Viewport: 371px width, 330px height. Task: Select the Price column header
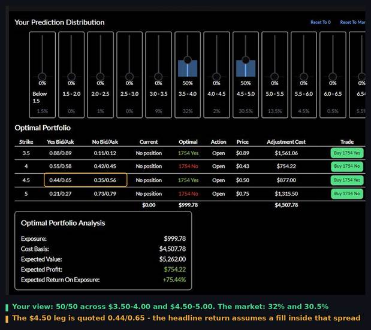(243, 142)
